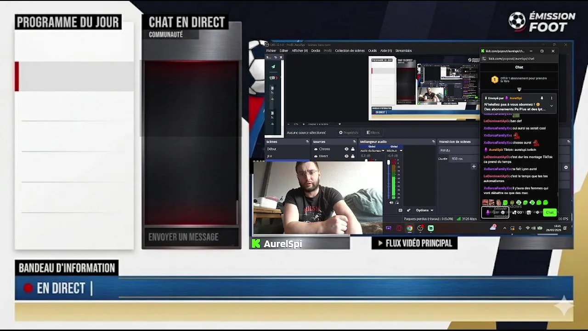This screenshot has height=331, width=588.
Task: Unpin the pinned chat message
Action: click(x=542, y=98)
